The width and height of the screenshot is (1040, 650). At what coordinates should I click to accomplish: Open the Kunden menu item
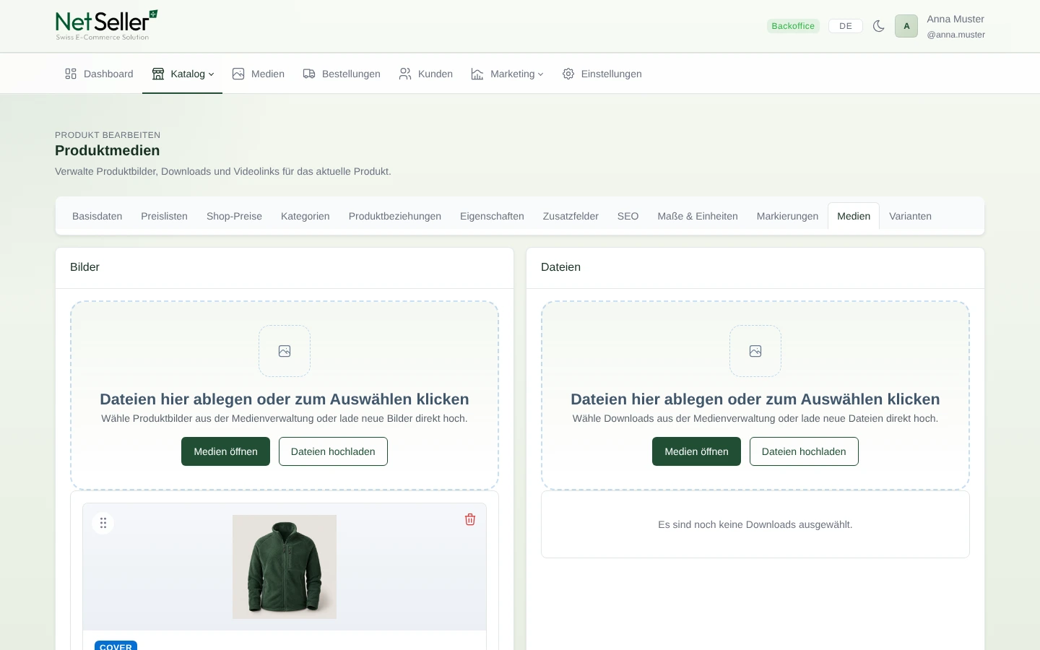426,74
